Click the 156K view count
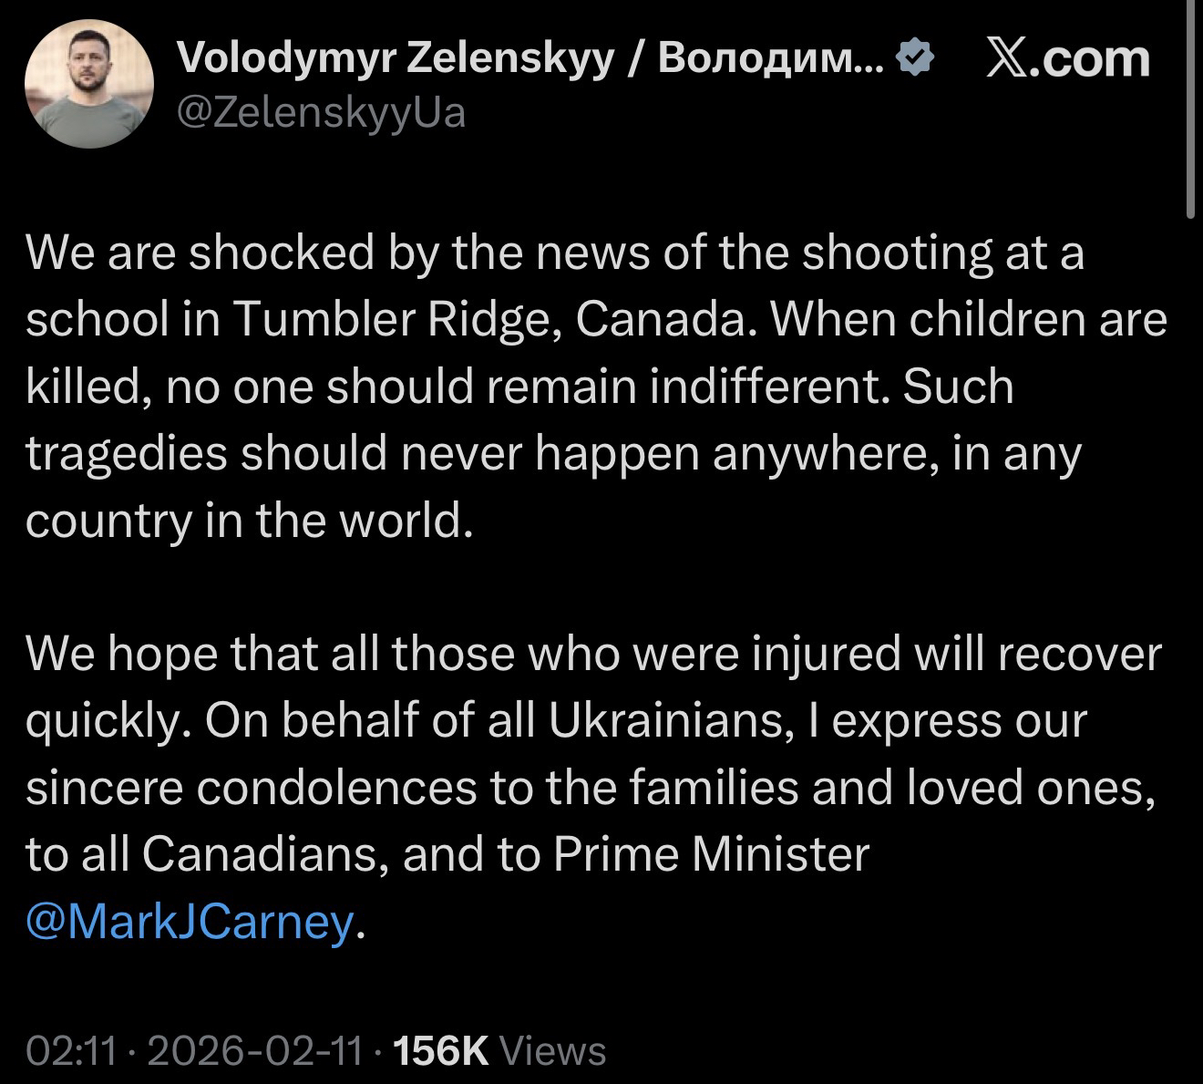The image size is (1203, 1084). pos(440,1051)
